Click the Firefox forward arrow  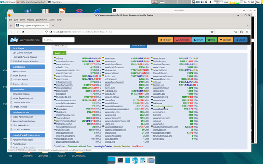(x=17, y=32)
